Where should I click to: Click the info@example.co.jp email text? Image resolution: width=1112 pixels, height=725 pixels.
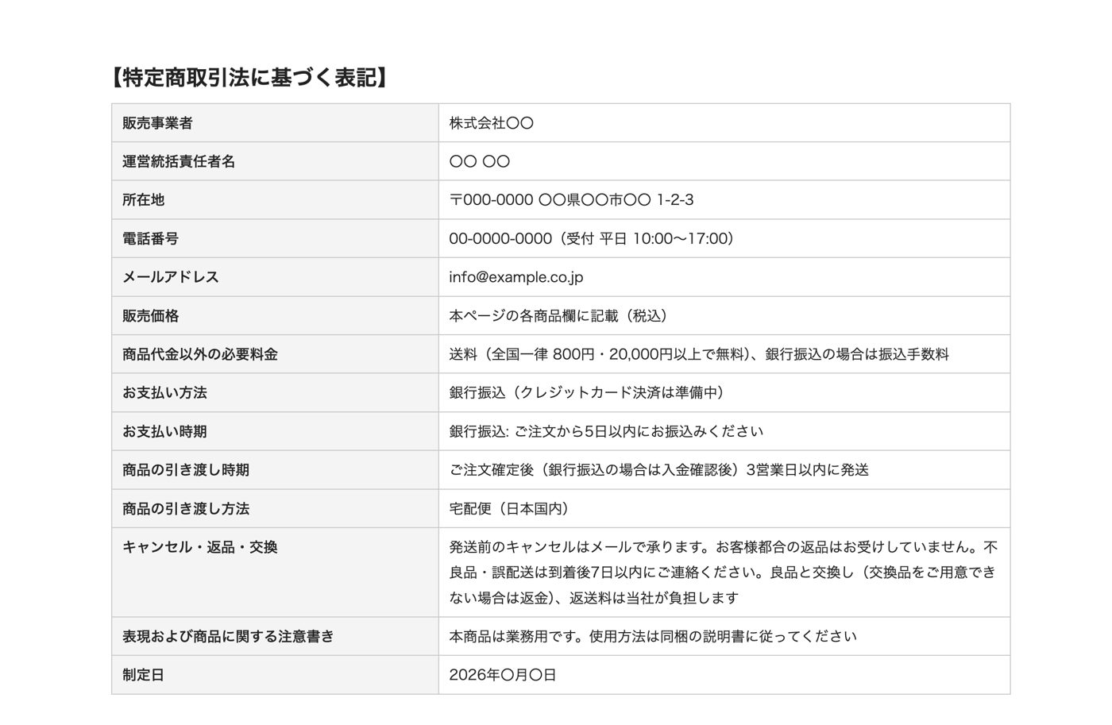(516, 277)
